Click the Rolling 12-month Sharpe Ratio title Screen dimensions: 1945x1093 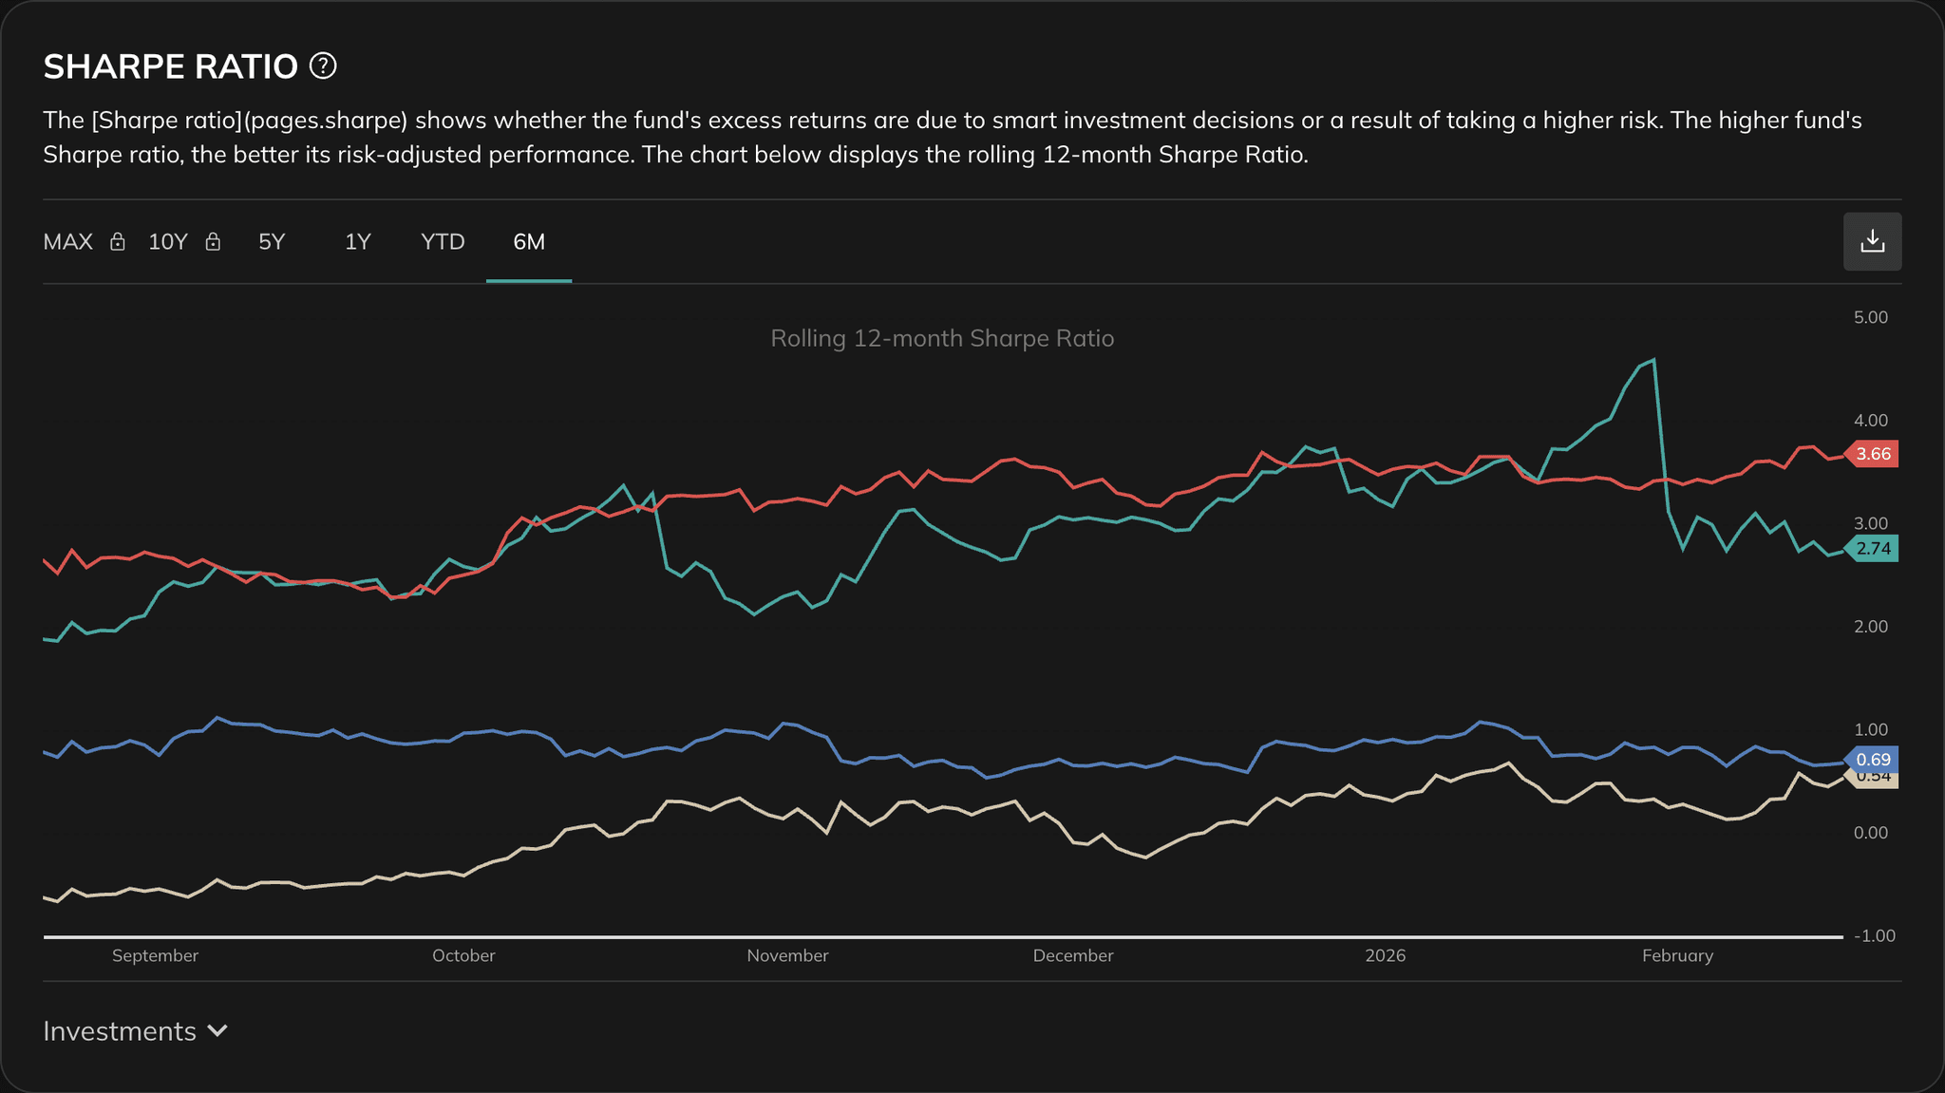(942, 338)
